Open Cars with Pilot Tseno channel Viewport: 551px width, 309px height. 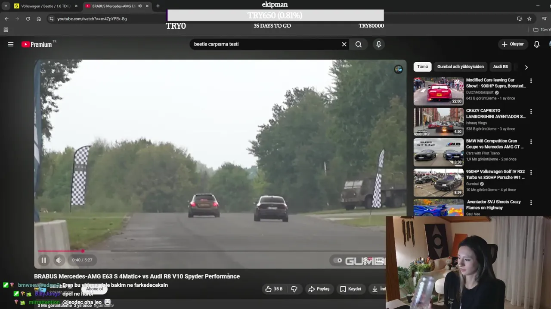(483, 153)
